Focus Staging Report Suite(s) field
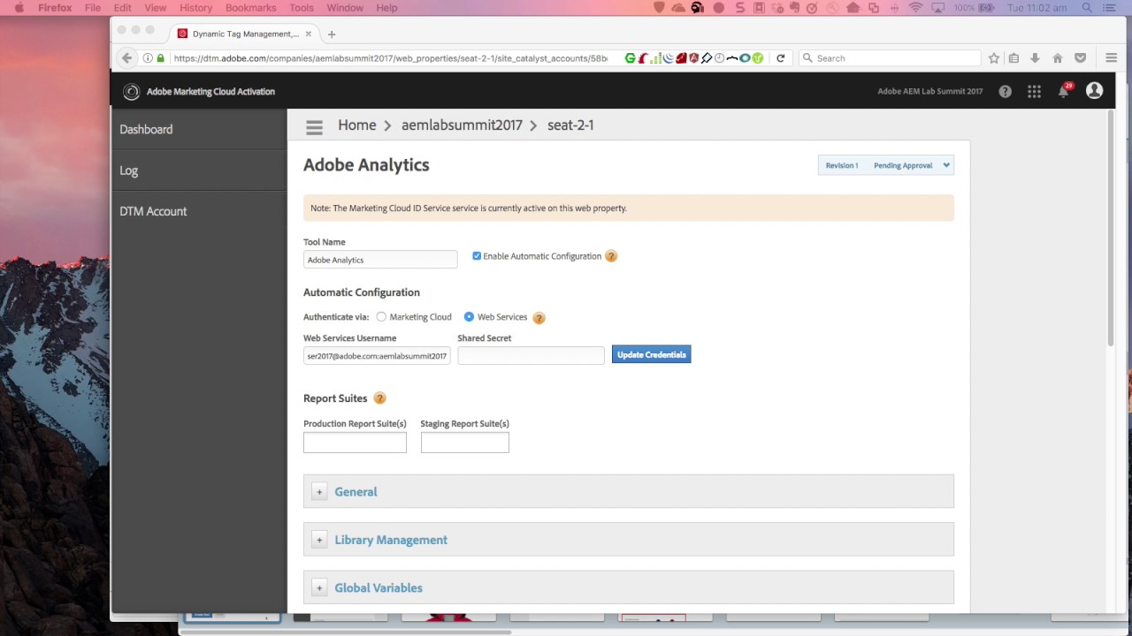1132x636 pixels. click(465, 443)
